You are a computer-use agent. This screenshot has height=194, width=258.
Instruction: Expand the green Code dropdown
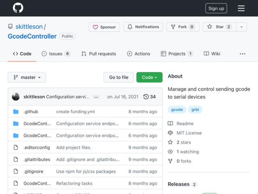[x=149, y=77]
